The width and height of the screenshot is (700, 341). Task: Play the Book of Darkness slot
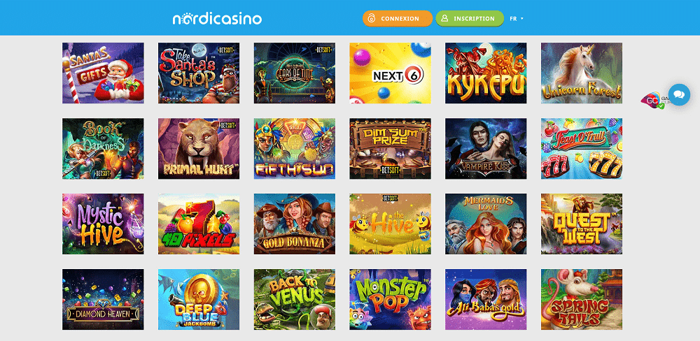tap(103, 148)
